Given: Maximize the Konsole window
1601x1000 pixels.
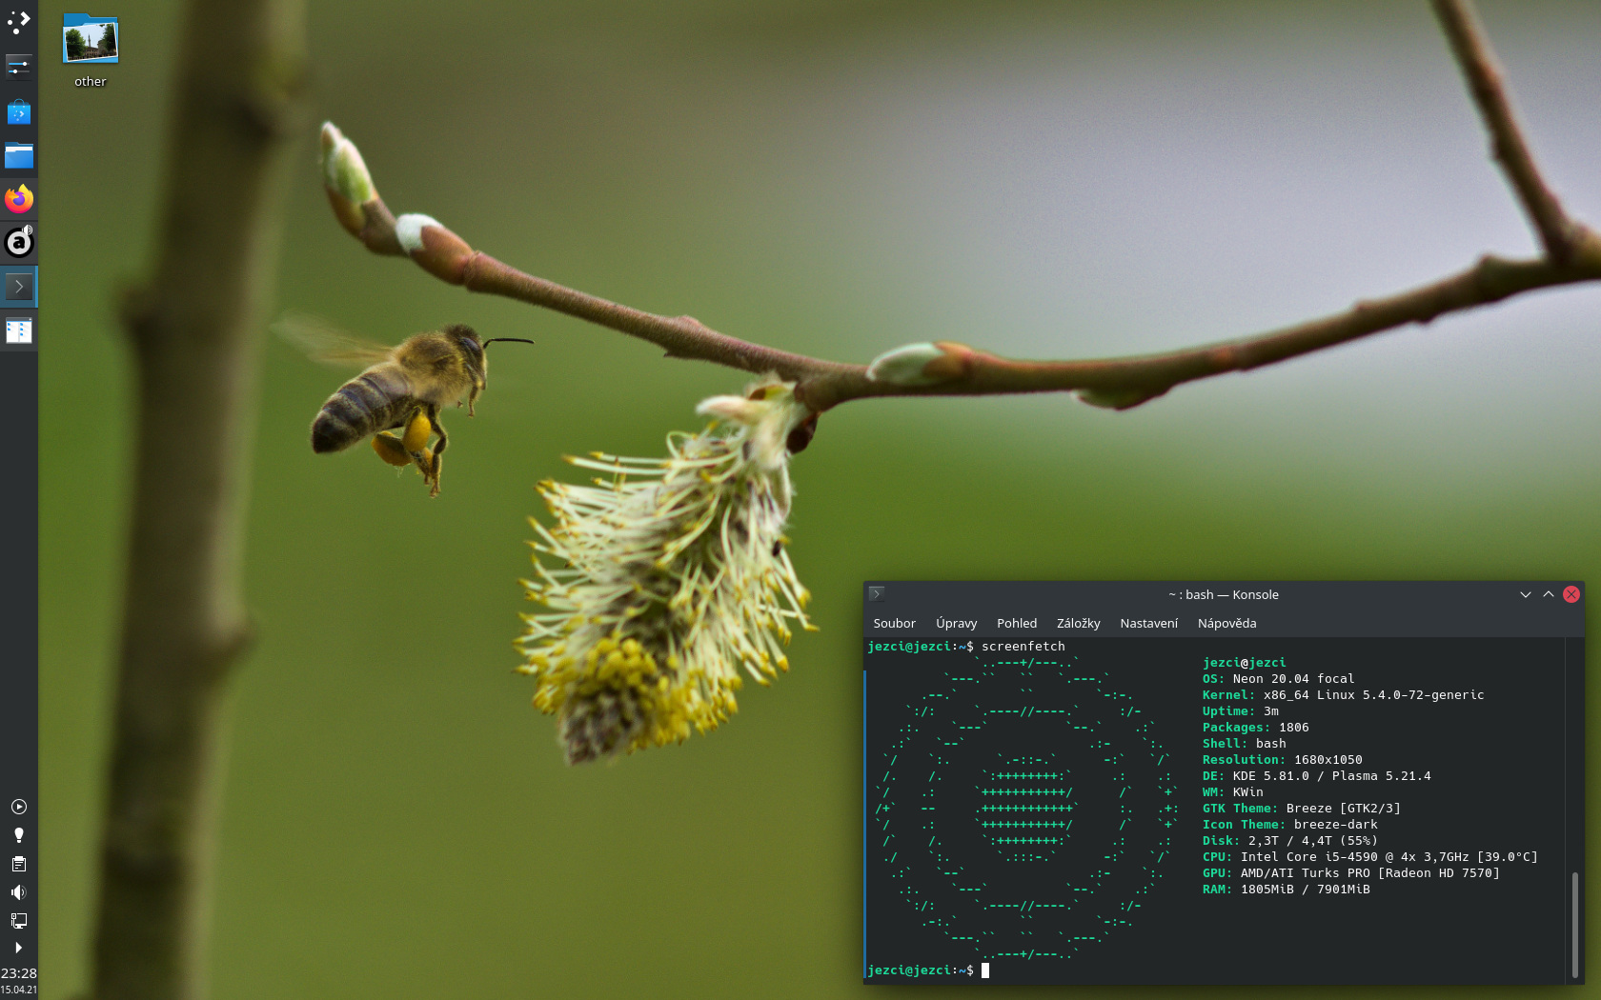Looking at the screenshot, I should [1549, 594].
